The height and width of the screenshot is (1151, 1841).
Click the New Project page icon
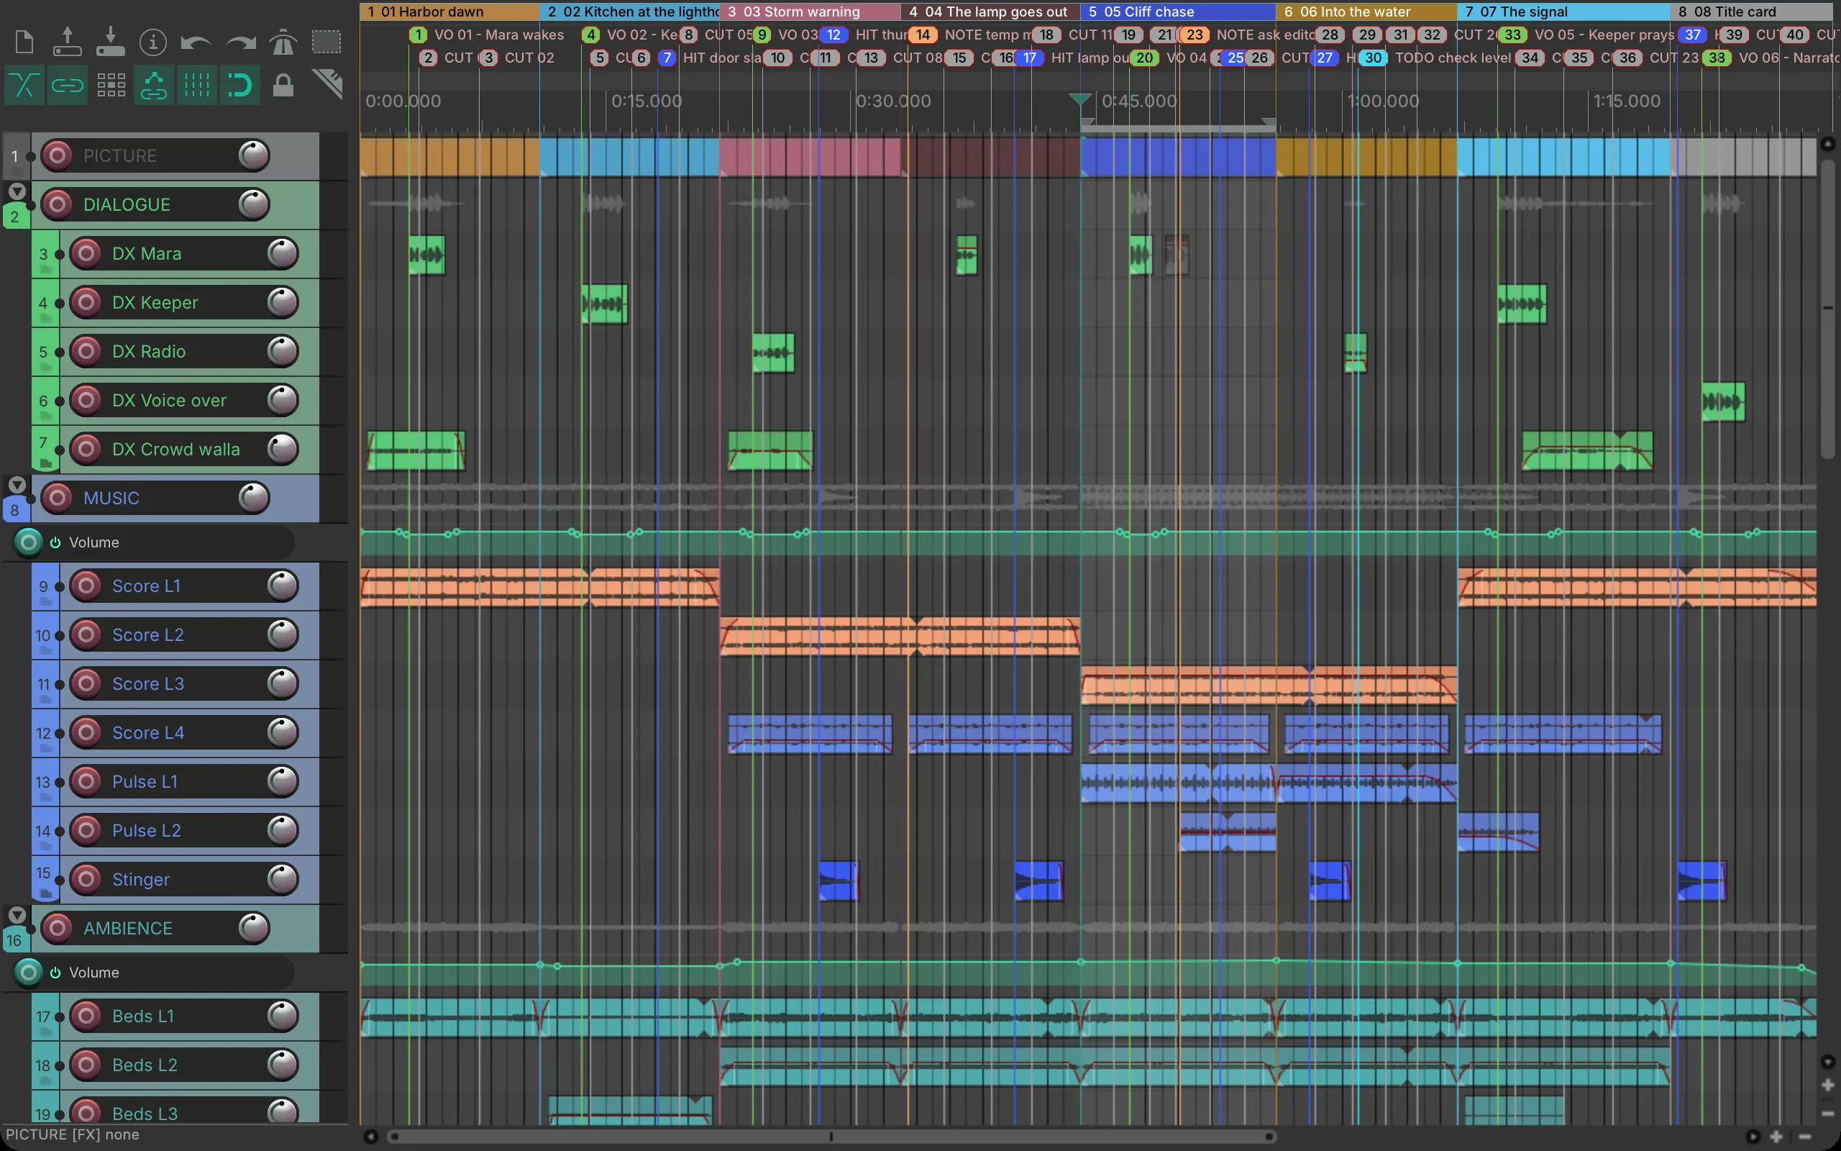tap(24, 42)
